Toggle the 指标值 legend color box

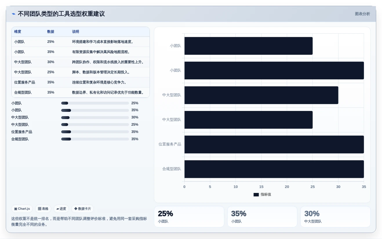[256, 195]
